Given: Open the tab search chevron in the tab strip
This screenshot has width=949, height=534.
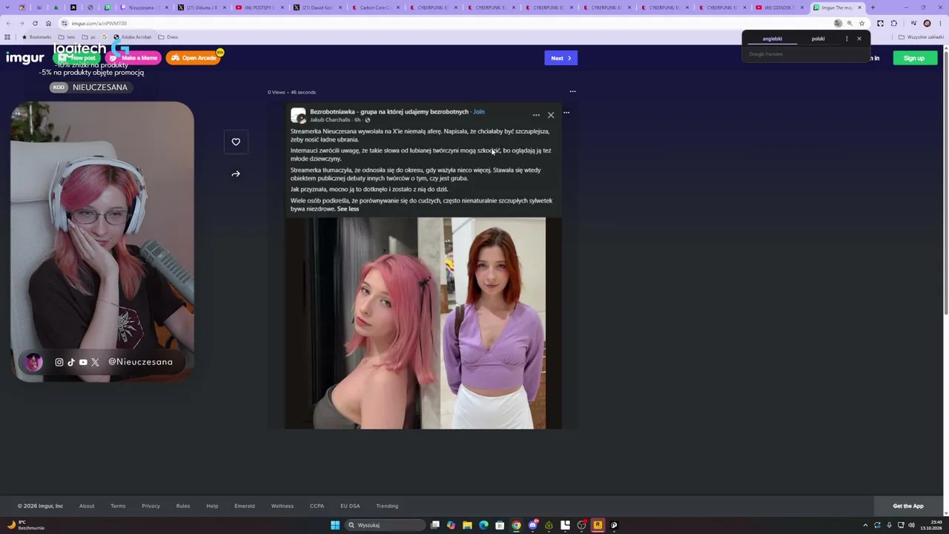Looking at the screenshot, I should (7, 7).
